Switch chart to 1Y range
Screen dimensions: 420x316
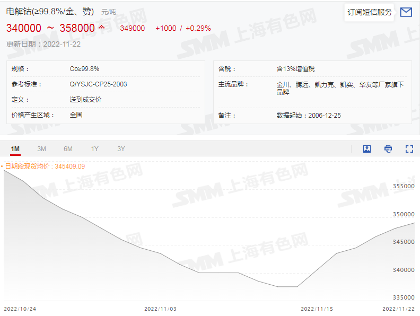coord(94,149)
